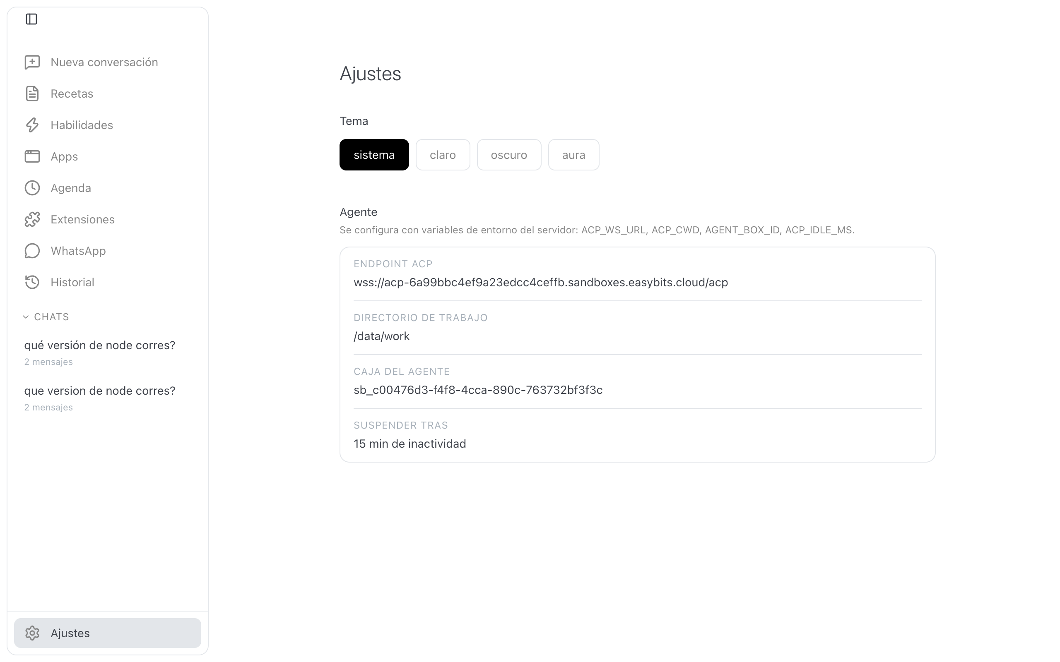The height and width of the screenshot is (662, 1060).
Task: Switch theme to claro
Action: point(443,155)
